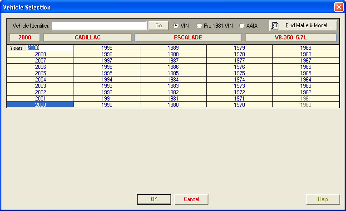Click the highlighted 2000 year row
Image resolution: width=346 pixels, height=211 pixels.
[x=40, y=105]
